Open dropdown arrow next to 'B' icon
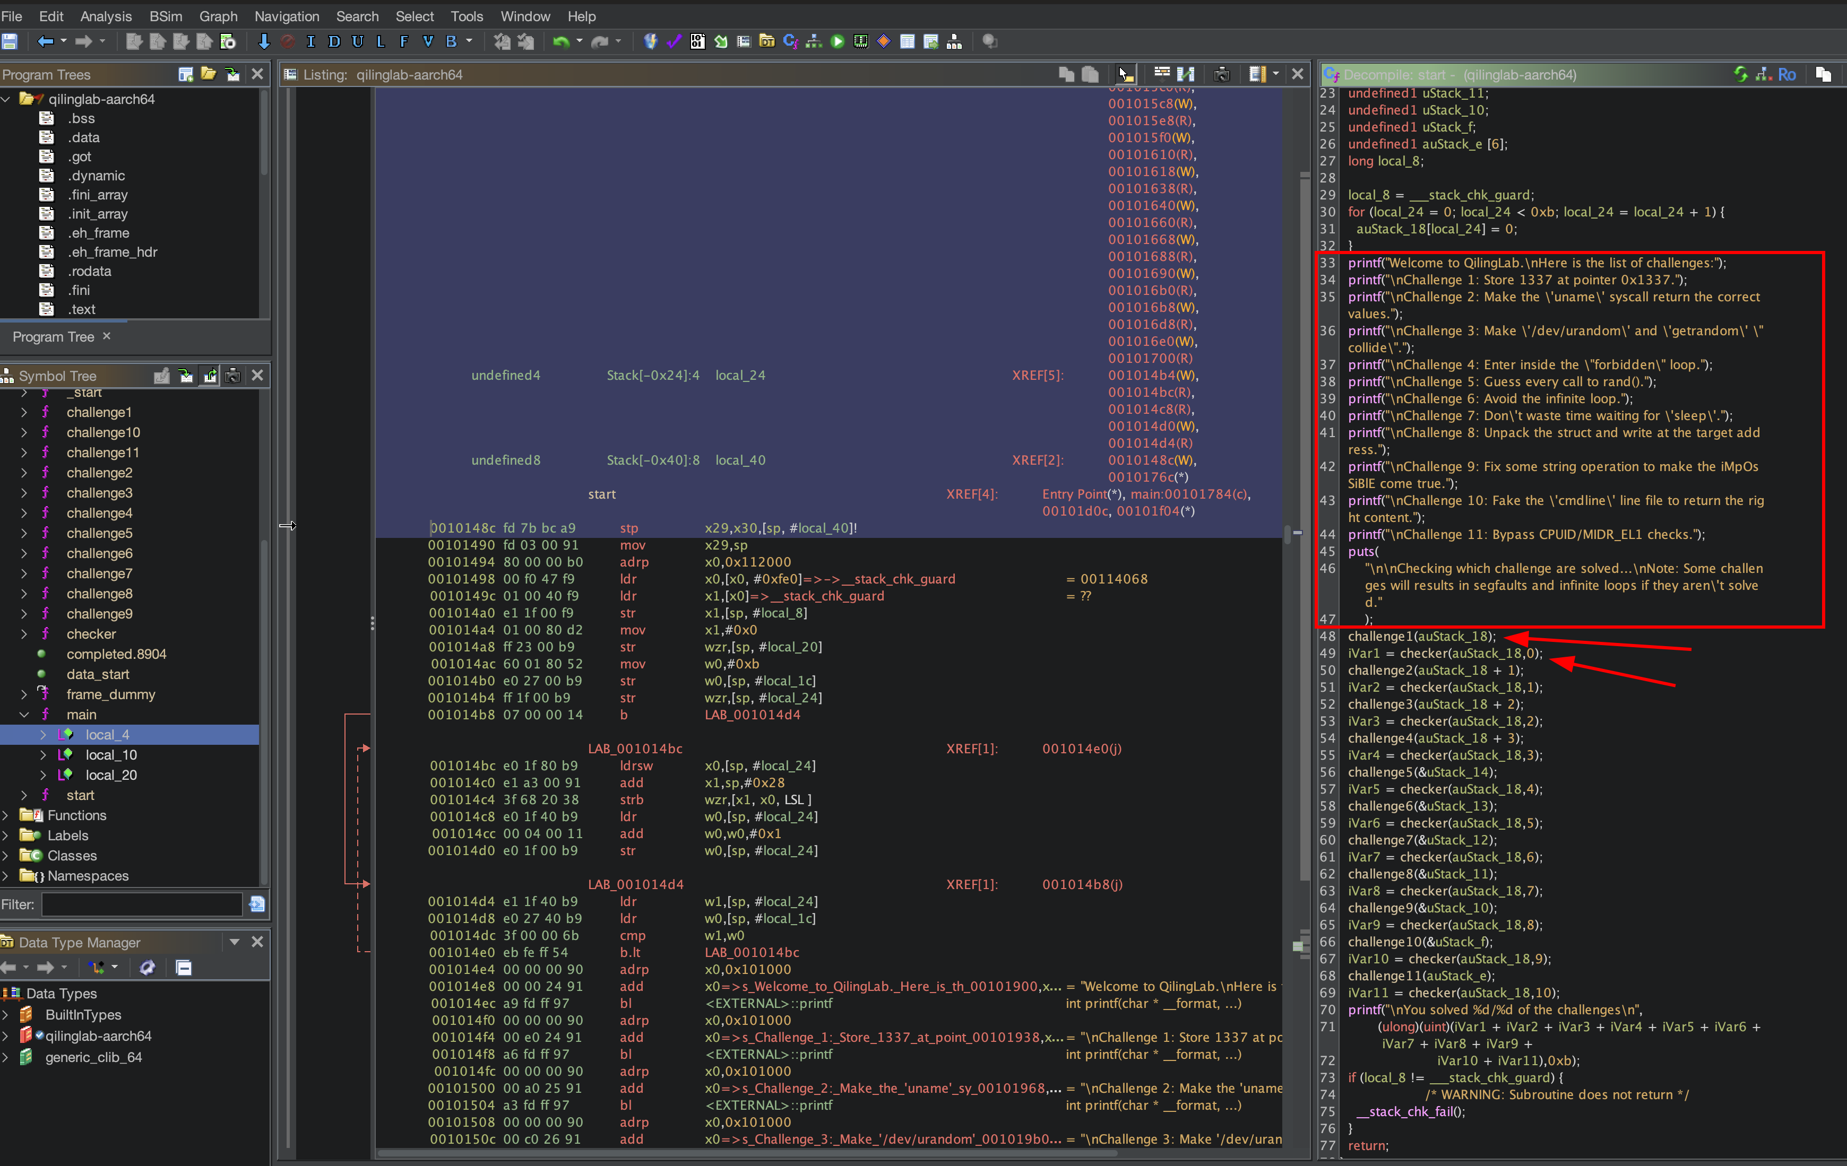This screenshot has height=1166, width=1847. coord(469,41)
